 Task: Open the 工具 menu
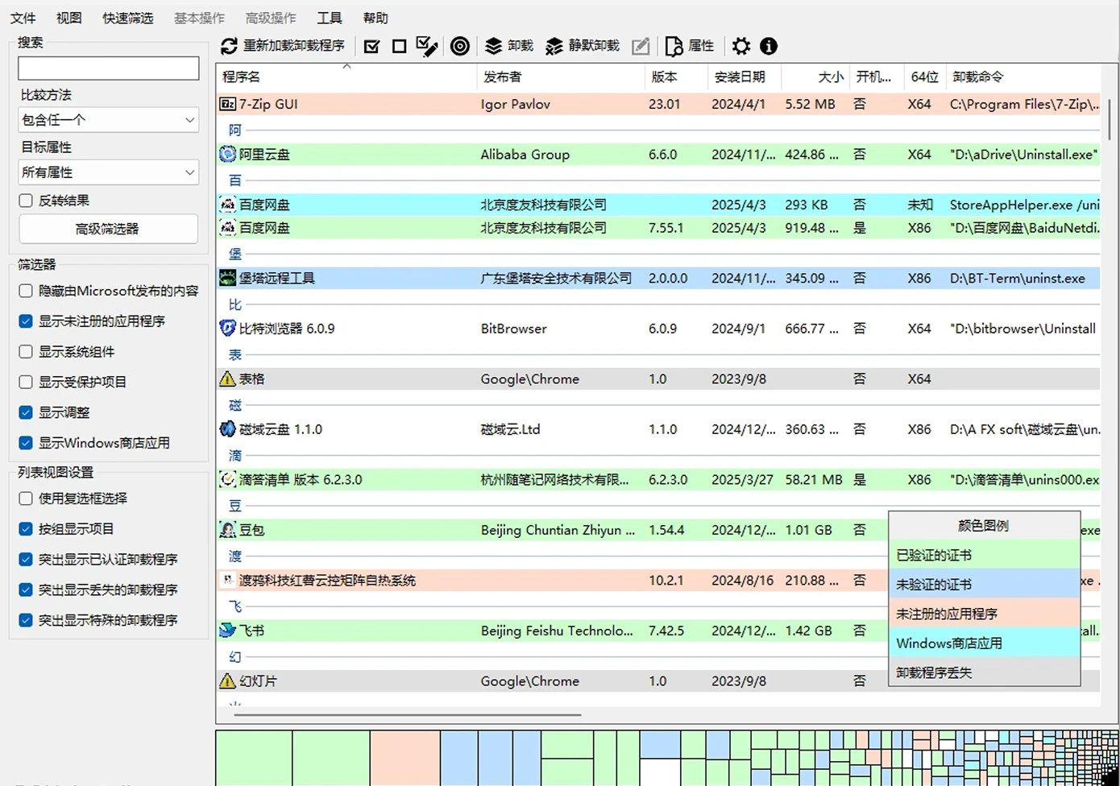click(329, 18)
